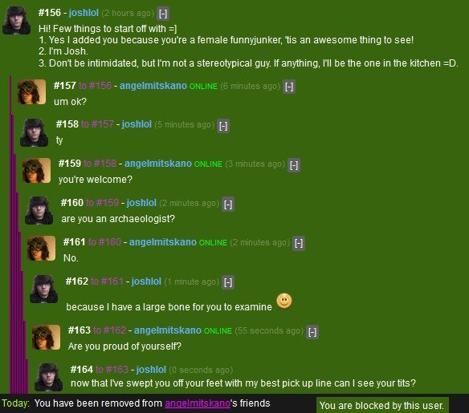This screenshot has width=469, height=413.
Task: Follow the angelmitskano link in the removed-from-friends notice
Action: tap(198, 403)
